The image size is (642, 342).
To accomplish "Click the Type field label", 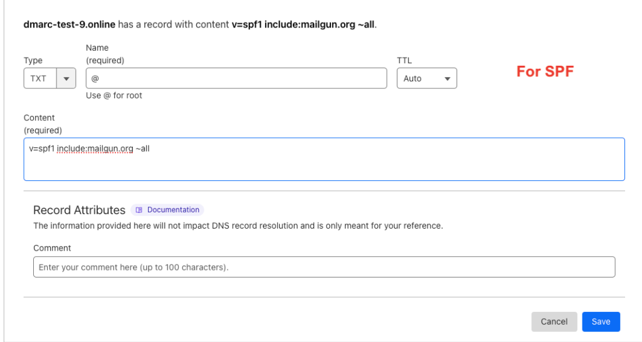I will point(33,61).
